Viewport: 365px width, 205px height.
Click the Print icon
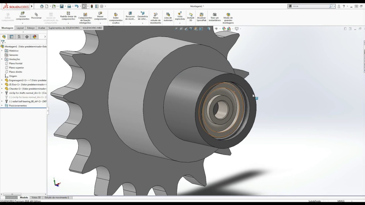(x=69, y=6)
